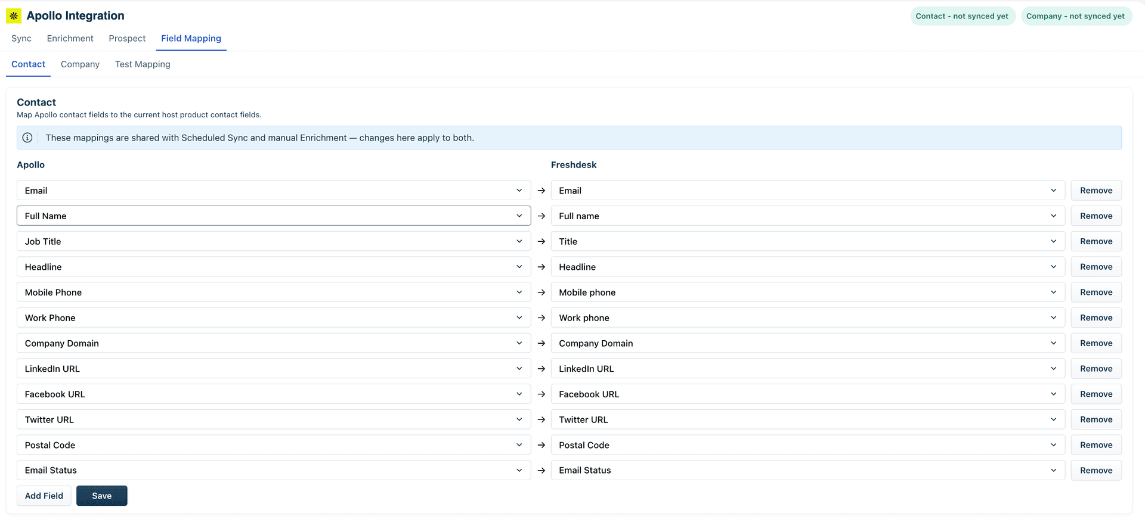
Task: Click the Apollo column header
Action: coord(30,165)
